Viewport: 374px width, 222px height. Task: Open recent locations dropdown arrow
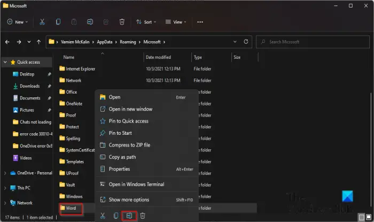click(29, 42)
